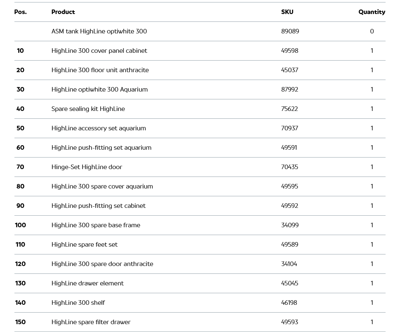The height and width of the screenshot is (332, 393).
Task: Click the Quantity column header
Action: click(372, 12)
